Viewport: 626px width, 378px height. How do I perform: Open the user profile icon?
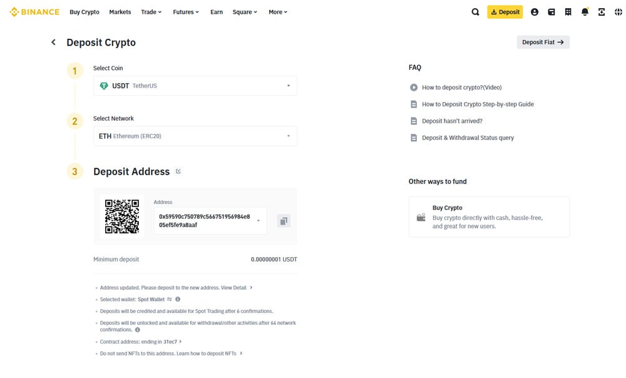click(x=534, y=12)
